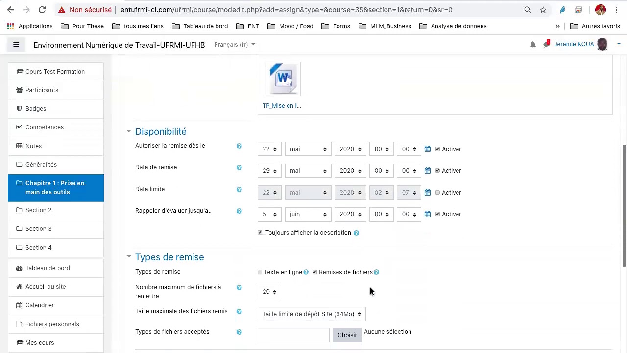This screenshot has height=353, width=627.
Task: Toggle Toujours afficher la description checkbox
Action: click(x=260, y=233)
